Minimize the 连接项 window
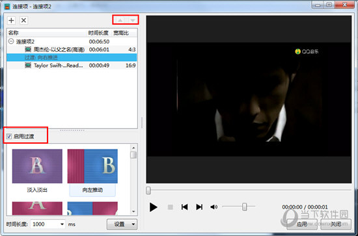 [318, 5]
